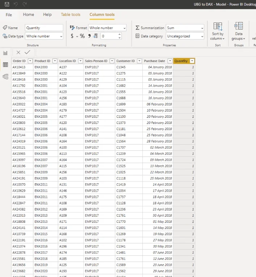Open Quantity column filter dropdown

point(192,61)
